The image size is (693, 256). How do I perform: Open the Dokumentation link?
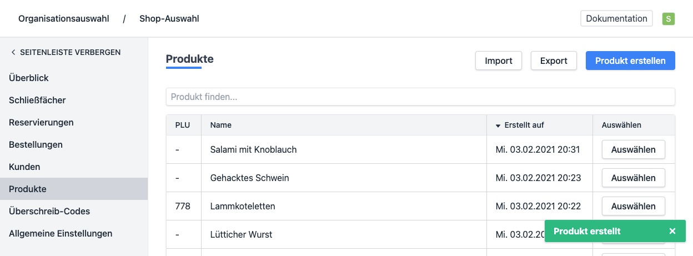[616, 18]
